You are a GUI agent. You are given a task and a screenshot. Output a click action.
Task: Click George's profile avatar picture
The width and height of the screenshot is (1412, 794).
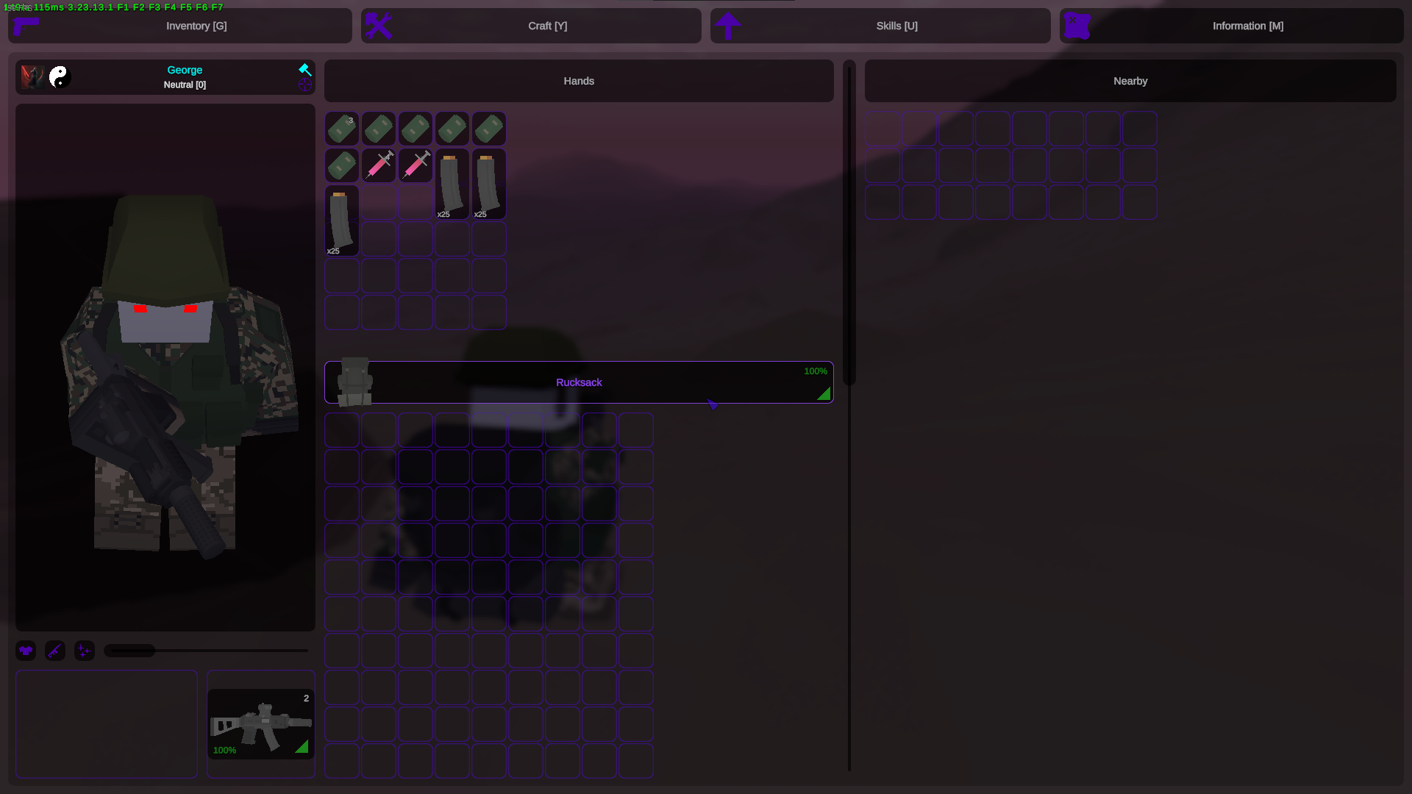32,76
